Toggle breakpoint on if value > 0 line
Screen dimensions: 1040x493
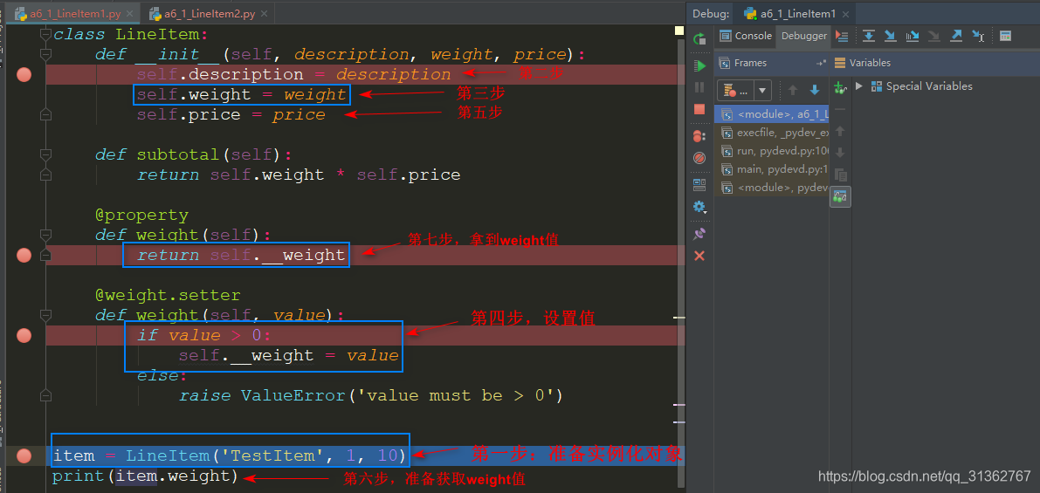pyautogui.click(x=24, y=336)
